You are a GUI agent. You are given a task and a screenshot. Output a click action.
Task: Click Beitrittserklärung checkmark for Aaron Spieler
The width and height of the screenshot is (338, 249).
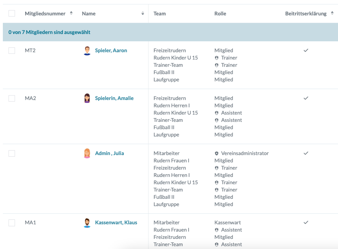coord(306,51)
